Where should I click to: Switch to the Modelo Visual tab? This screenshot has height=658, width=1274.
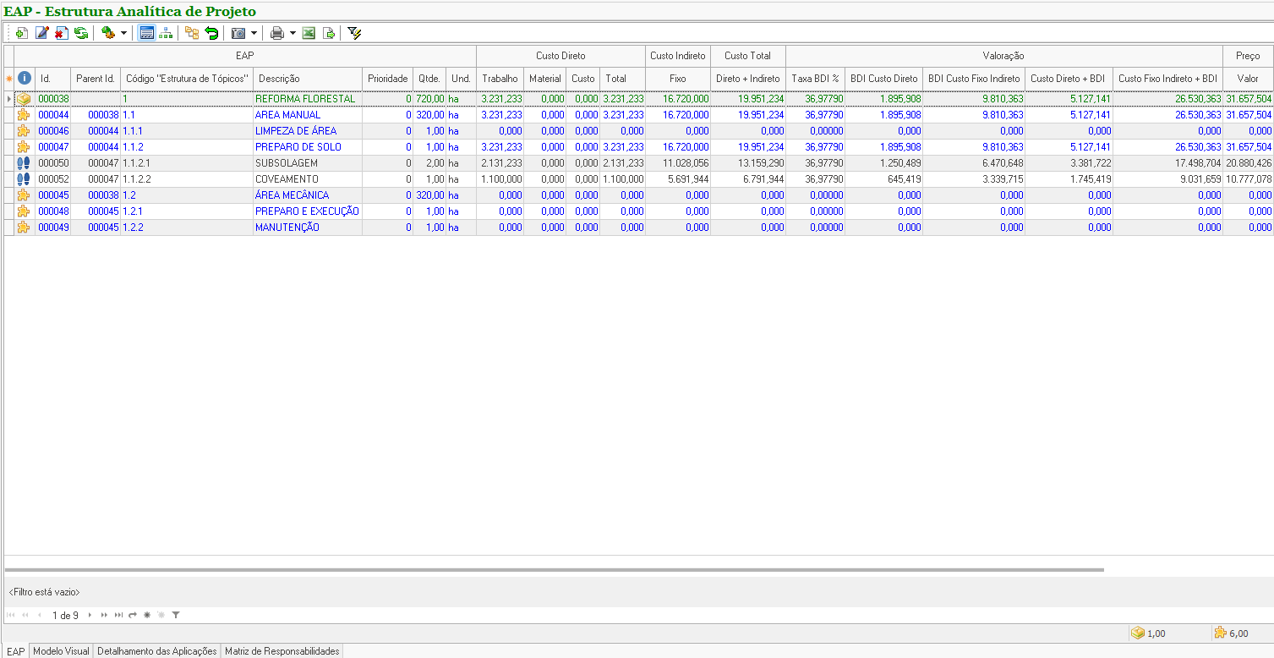(x=61, y=651)
